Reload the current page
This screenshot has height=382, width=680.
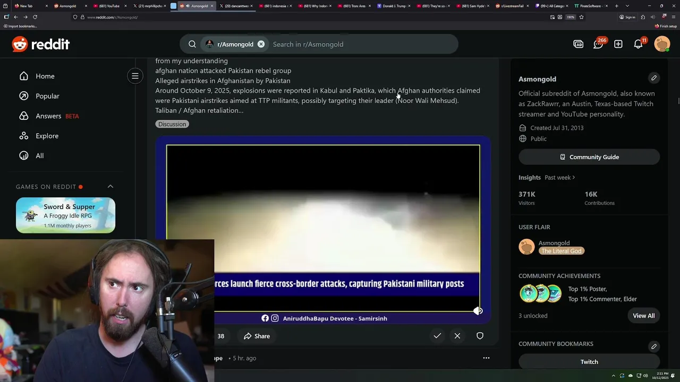coord(35,17)
